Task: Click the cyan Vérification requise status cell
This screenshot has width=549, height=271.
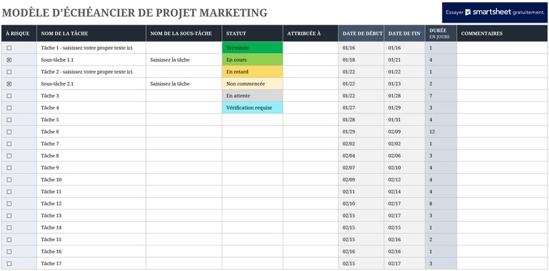Action: 252,108
